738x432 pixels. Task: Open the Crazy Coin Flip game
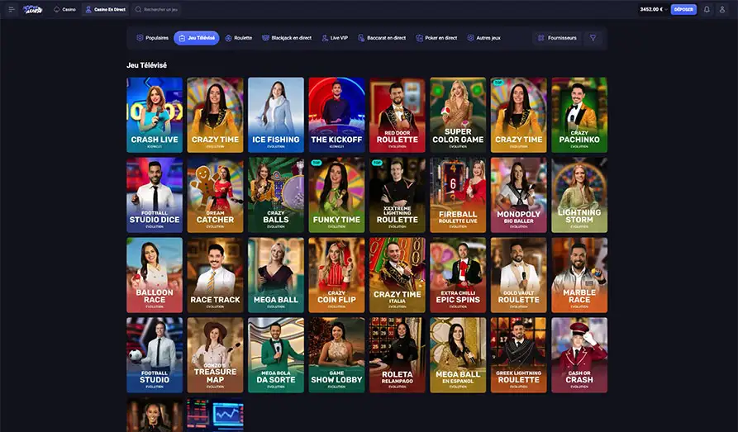coord(336,275)
